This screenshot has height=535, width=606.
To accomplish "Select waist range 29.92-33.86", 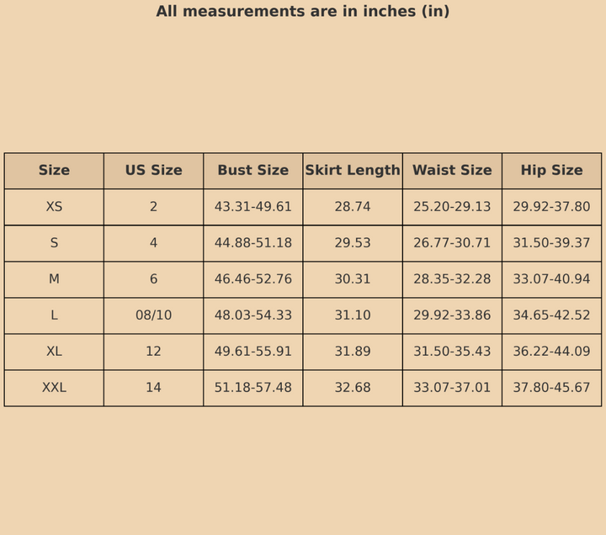I will click(452, 315).
